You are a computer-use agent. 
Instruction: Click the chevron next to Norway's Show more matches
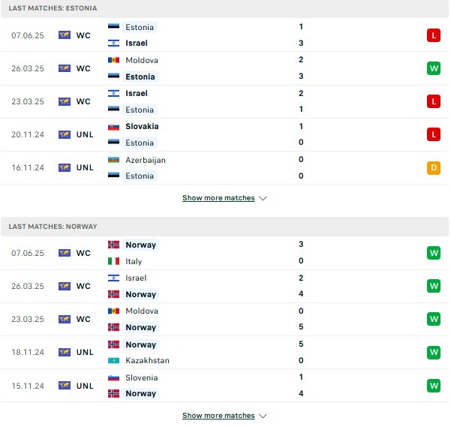[x=263, y=416]
